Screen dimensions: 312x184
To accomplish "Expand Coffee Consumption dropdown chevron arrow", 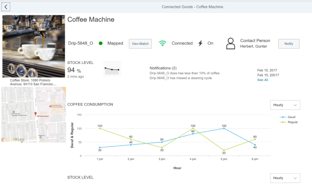I will coord(295,105).
